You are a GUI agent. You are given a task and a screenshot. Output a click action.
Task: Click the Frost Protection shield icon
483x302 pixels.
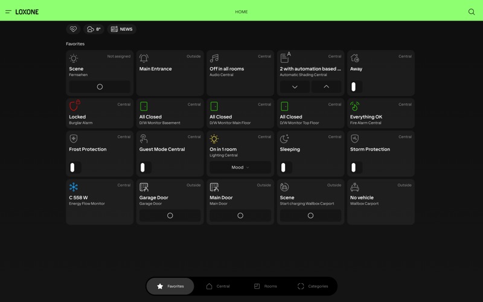[74, 139]
